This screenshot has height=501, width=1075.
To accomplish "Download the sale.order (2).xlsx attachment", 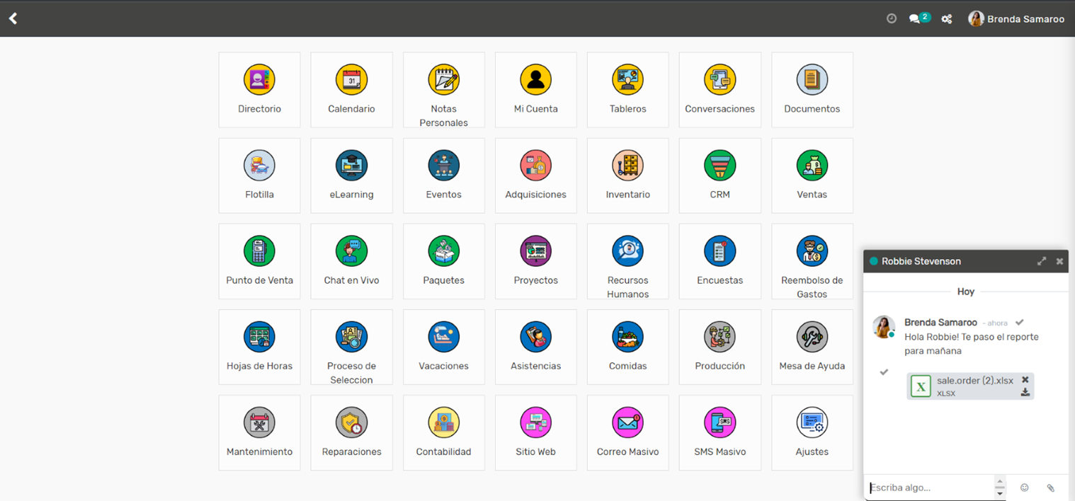I will click(1025, 392).
